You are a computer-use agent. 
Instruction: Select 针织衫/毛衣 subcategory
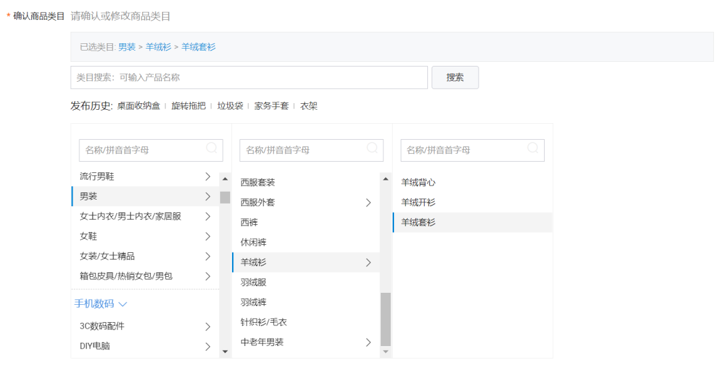point(306,322)
